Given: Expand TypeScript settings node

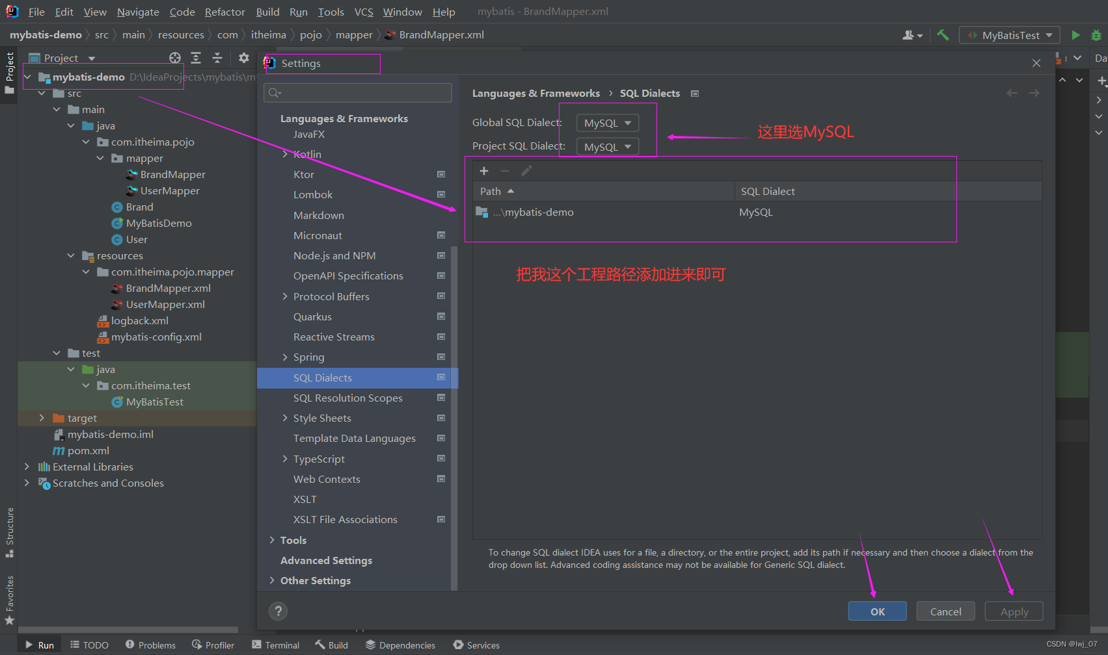Looking at the screenshot, I should click(285, 459).
